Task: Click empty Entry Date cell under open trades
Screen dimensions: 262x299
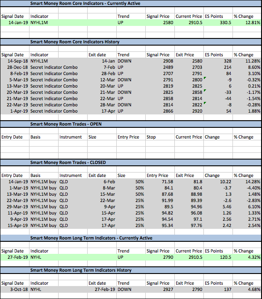Action: pos(15,143)
